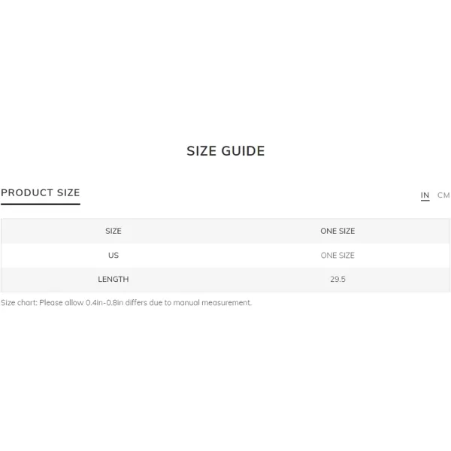Select the 29.5 length value
Image resolution: width=451 pixels, height=451 pixels.
point(337,279)
